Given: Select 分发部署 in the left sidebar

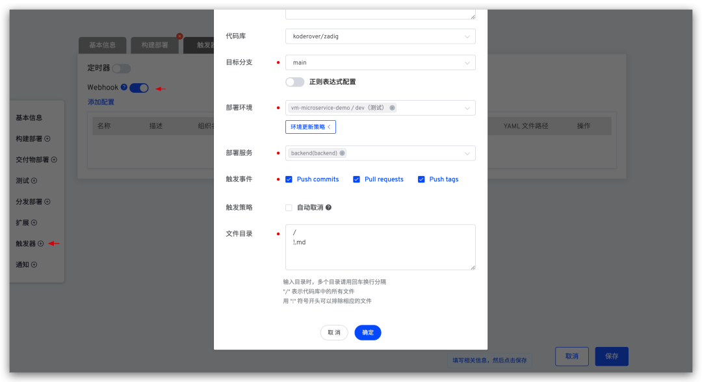Looking at the screenshot, I should pos(29,202).
